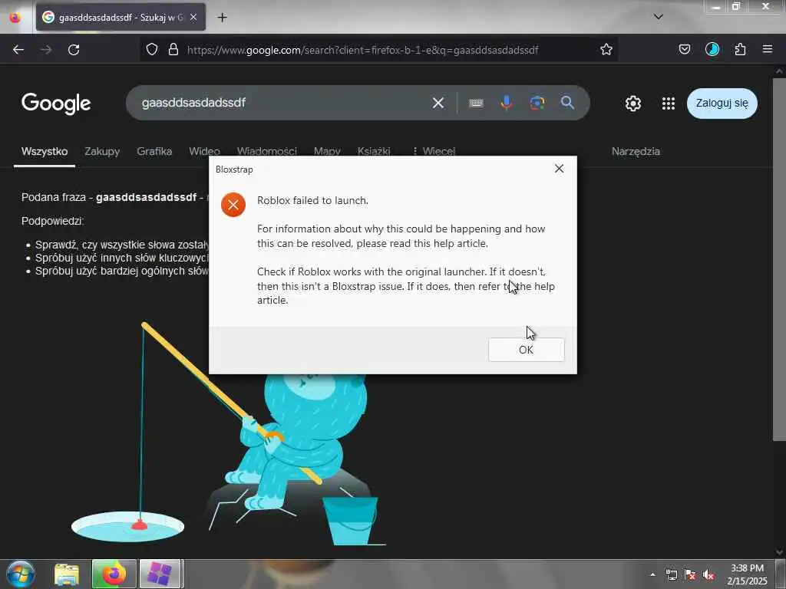Show hidden tray icons arrow

(x=652, y=574)
